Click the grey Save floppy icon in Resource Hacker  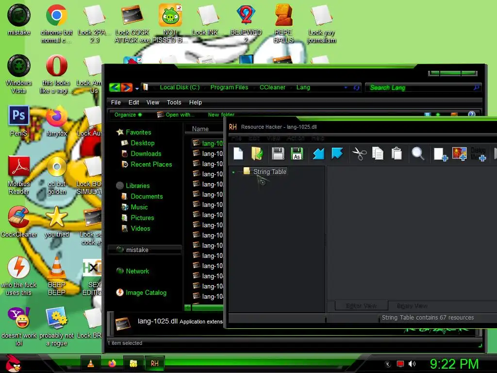click(x=278, y=154)
